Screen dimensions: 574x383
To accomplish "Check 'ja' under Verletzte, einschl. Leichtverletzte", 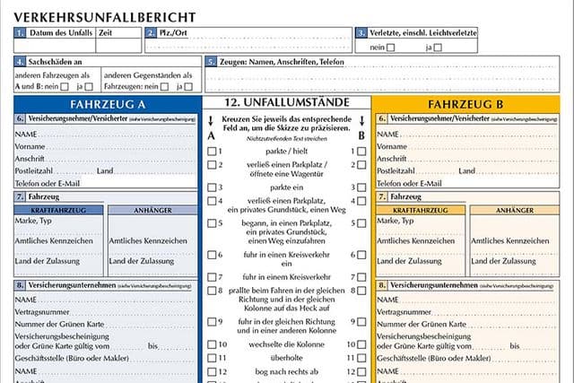I will pyautogui.click(x=438, y=48).
